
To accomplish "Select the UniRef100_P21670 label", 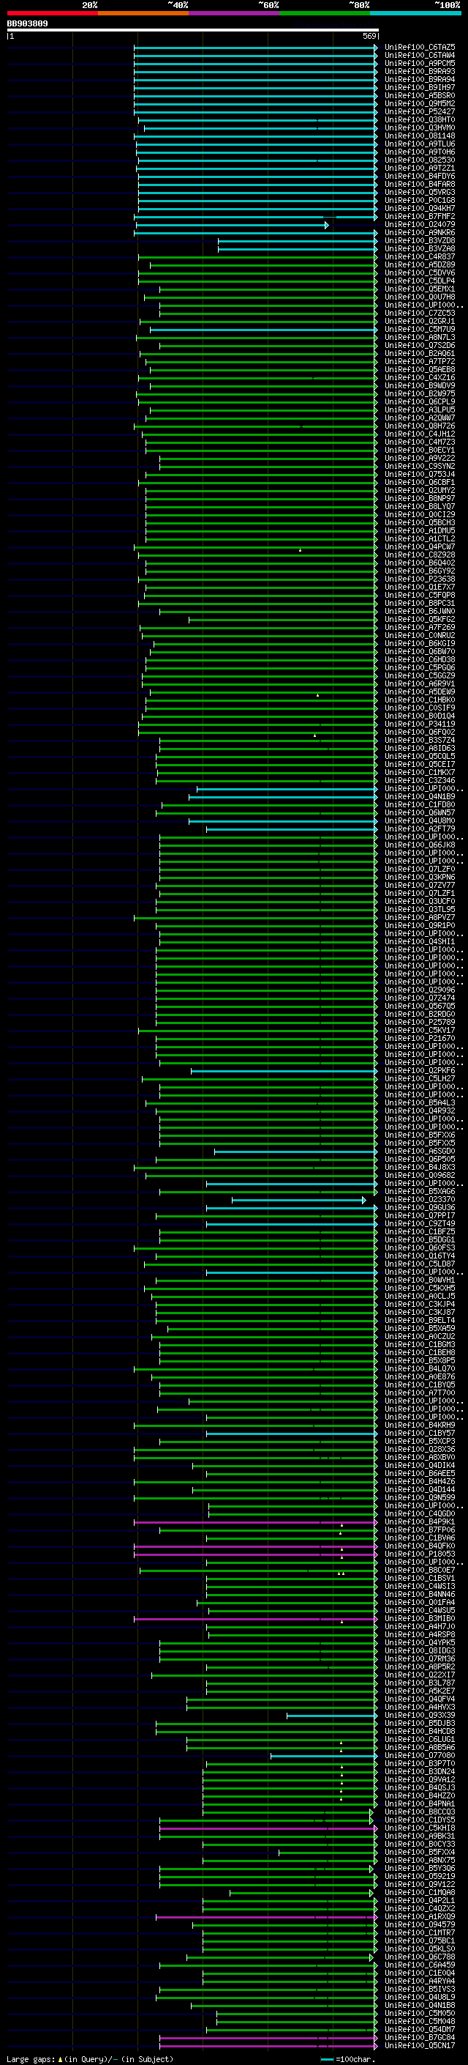I will pyautogui.click(x=420, y=1038).
